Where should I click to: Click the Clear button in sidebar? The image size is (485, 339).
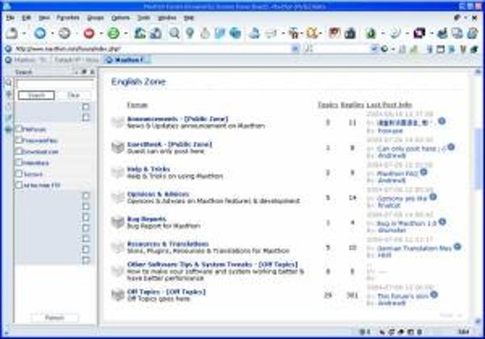pos(73,95)
